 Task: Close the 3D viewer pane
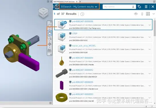coord(51,2)
